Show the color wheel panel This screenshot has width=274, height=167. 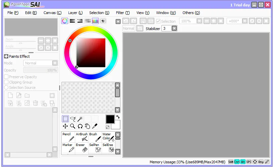(64, 21)
